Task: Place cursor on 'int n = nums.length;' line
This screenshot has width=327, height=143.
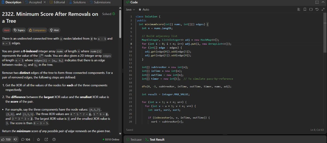Action: [x=157, y=28]
